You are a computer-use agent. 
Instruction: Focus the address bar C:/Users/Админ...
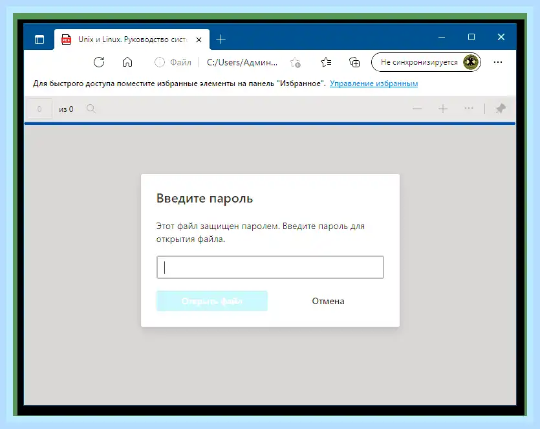[x=242, y=62]
